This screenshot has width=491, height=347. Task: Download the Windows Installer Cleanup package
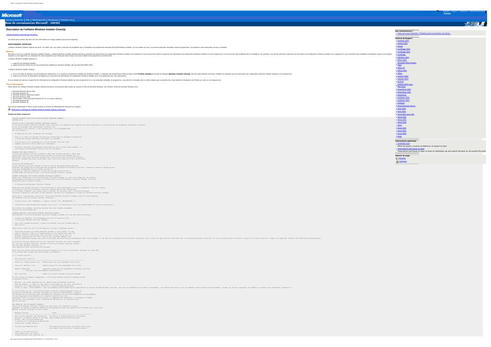[x=38, y=109]
